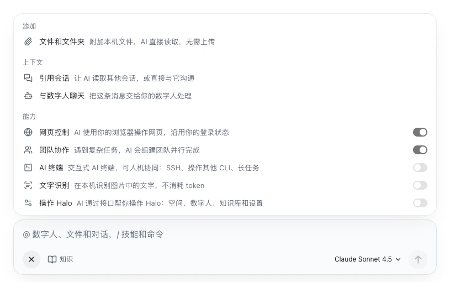Click description 遇到复杂任务，AI 会组建团队并行完成
The height and width of the screenshot is (282, 450).
pos(137,150)
